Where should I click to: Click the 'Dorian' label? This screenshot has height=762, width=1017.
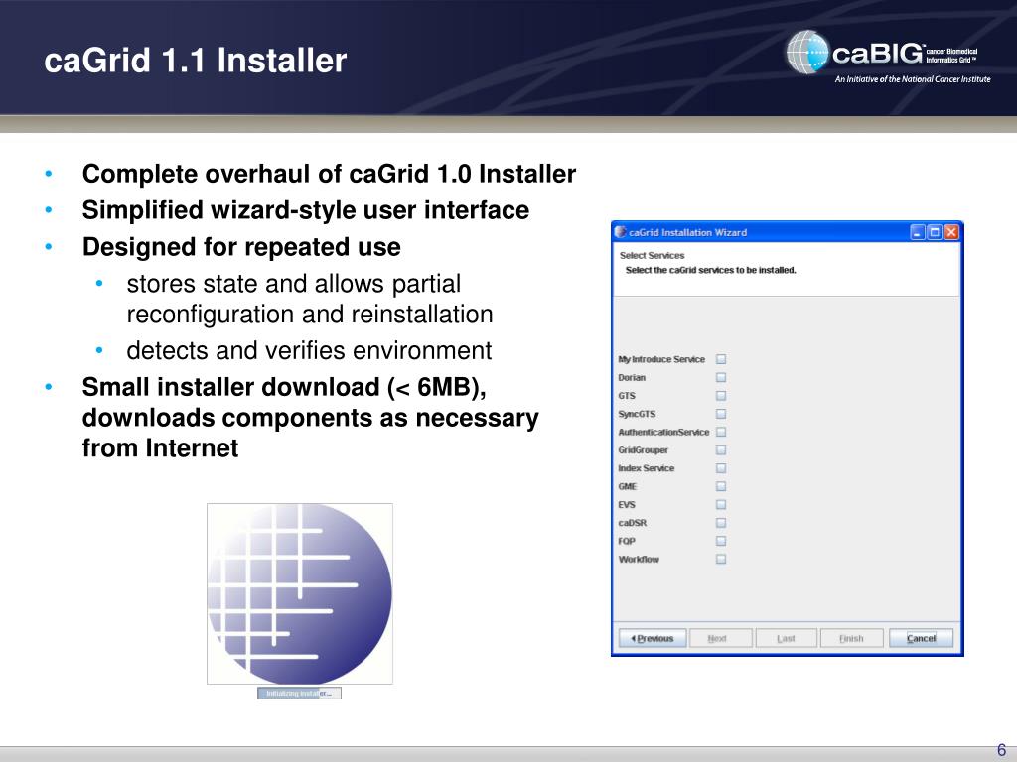[632, 377]
